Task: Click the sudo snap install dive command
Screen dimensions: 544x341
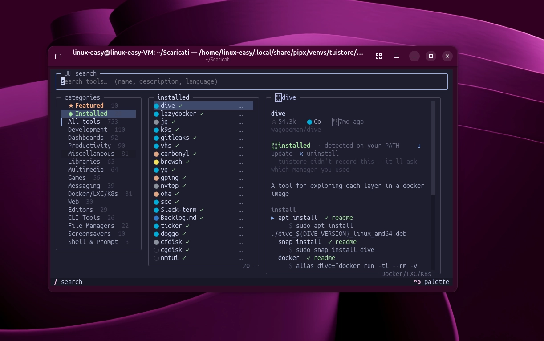Action: tap(335, 250)
